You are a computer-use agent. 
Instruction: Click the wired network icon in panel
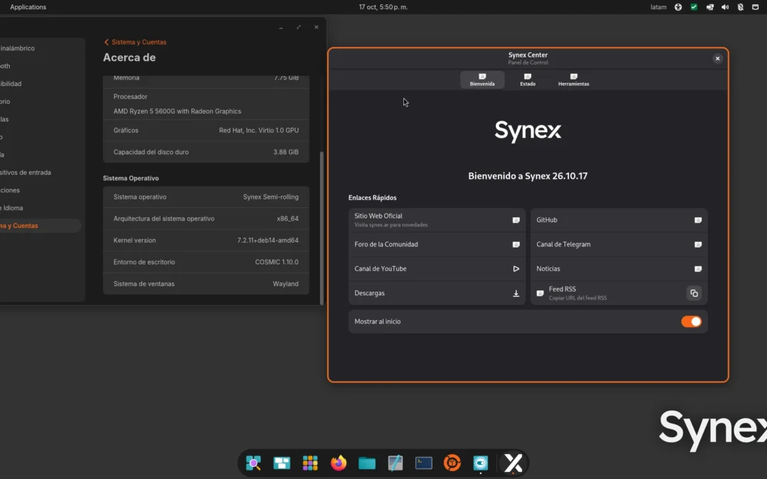pos(755,7)
